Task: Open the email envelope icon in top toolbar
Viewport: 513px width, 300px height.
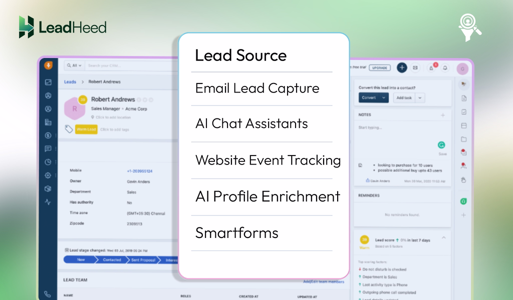Action: (415, 67)
